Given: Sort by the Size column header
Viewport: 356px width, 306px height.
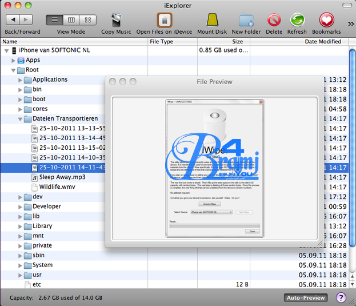Looking at the screenshot, I should [x=223, y=42].
